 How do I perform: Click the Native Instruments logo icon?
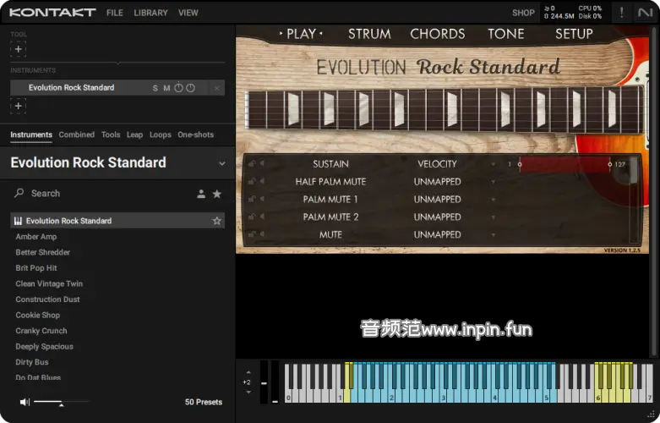pyautogui.click(x=646, y=12)
